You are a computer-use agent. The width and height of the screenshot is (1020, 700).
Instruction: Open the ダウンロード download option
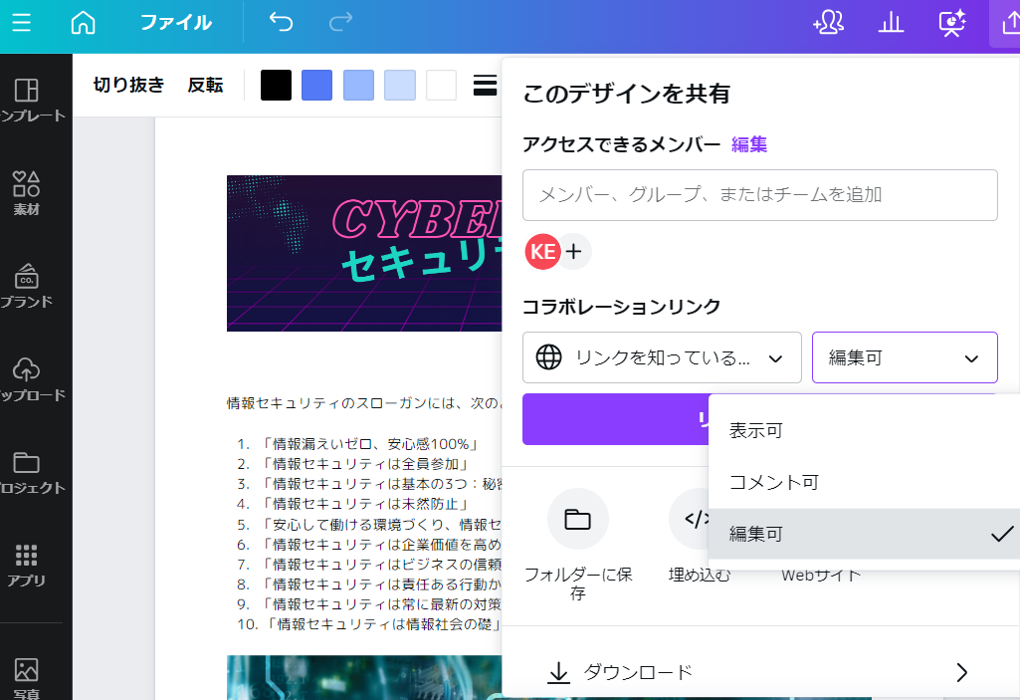(760, 672)
